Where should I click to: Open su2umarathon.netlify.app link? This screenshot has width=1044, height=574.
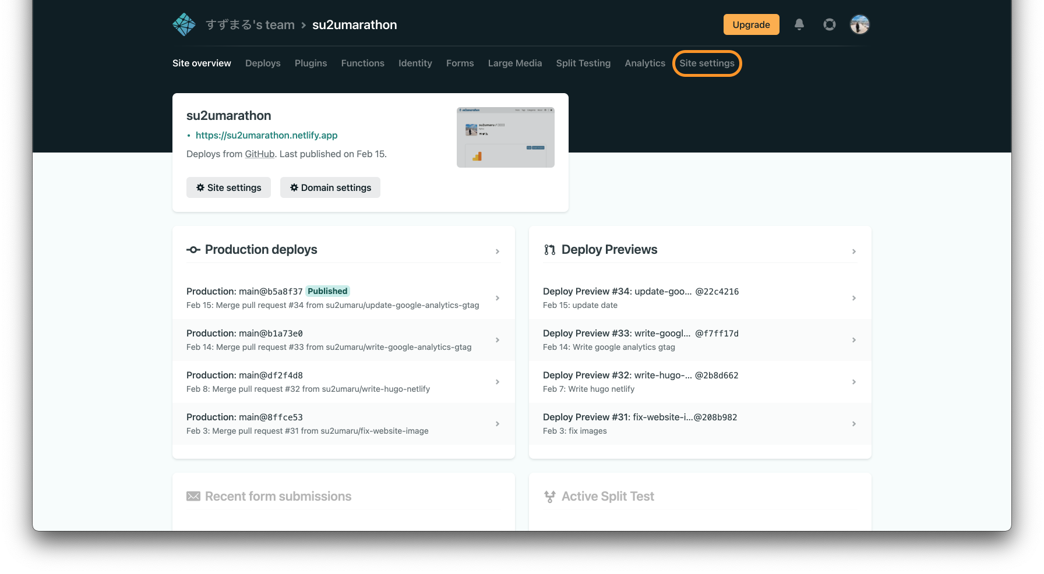pos(267,135)
